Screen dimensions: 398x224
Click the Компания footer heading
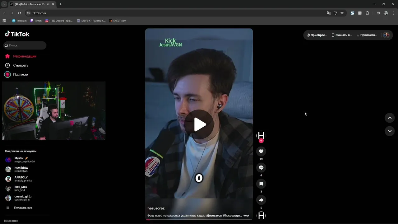[x=11, y=221]
